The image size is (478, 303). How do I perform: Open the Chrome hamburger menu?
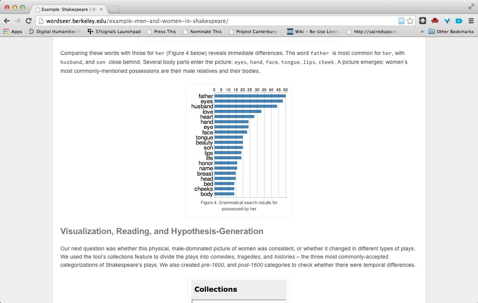coord(471,21)
